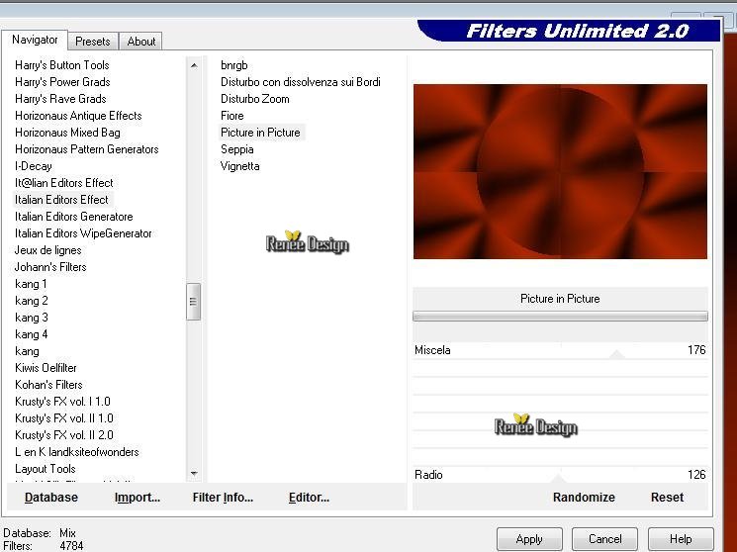737x552 pixels.
Task: Open Filter Info...
Action: [223, 497]
